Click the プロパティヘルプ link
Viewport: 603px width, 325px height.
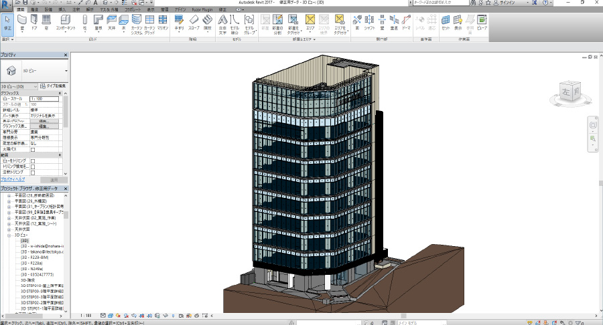(x=13, y=180)
